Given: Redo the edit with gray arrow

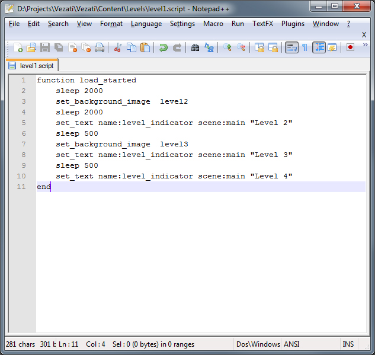Looking at the screenshot, I should pos(177,47).
